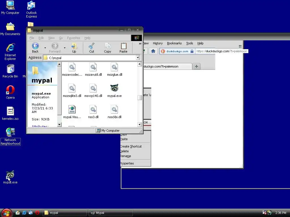Open Outlook Express desktop icon
The width and height of the screenshot is (290, 217).
[x=31, y=9]
